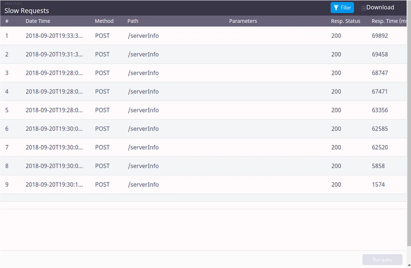The width and height of the screenshot is (411, 268).
Task: Select the date time cell in row 4
Action: coord(54,92)
